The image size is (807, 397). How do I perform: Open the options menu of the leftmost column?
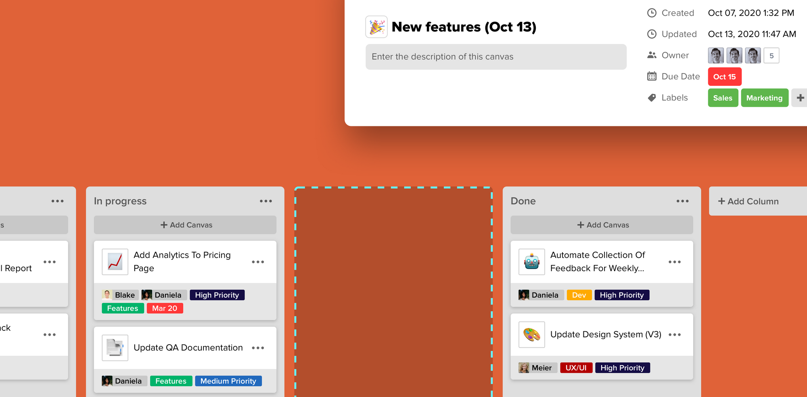click(x=58, y=201)
